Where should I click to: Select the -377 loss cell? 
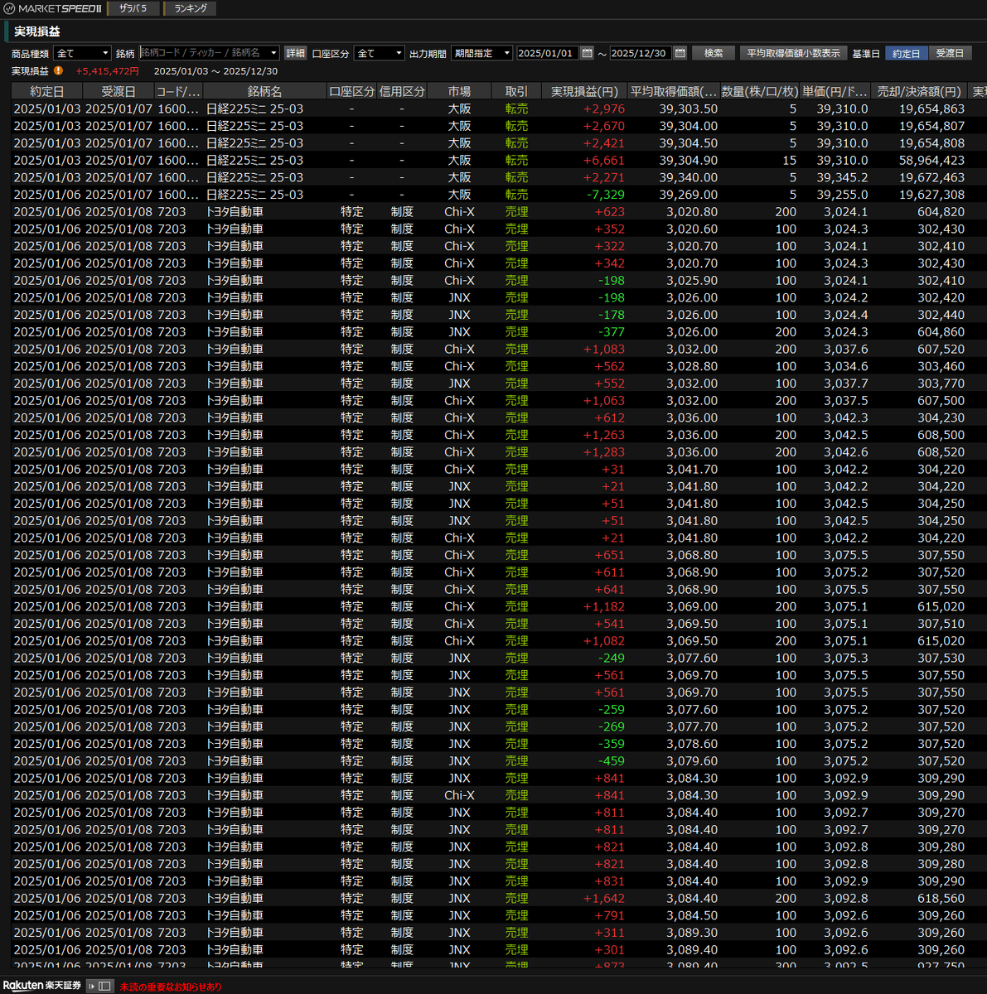pos(612,331)
